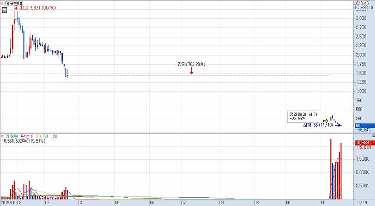Viewport: 375px width, 206px height.
Task: Select the 단순 5 moving average label
Action: (27, 136)
